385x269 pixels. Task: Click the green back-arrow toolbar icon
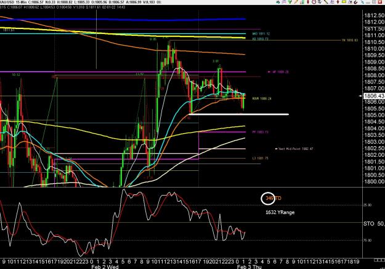click(x=278, y=2)
